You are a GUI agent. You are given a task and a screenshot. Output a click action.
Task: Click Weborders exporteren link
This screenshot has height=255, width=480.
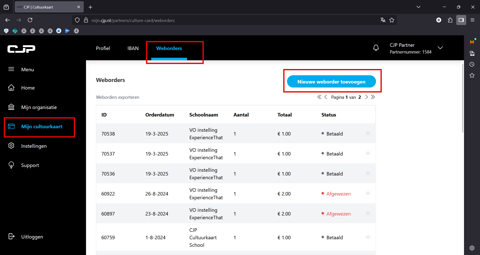[117, 97]
